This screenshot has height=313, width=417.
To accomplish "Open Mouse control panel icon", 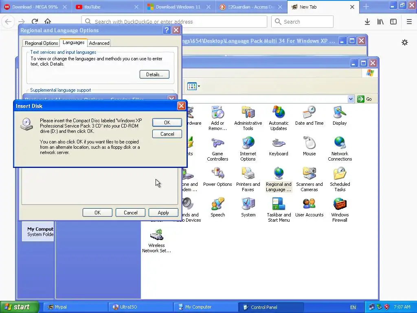I will (309, 146).
